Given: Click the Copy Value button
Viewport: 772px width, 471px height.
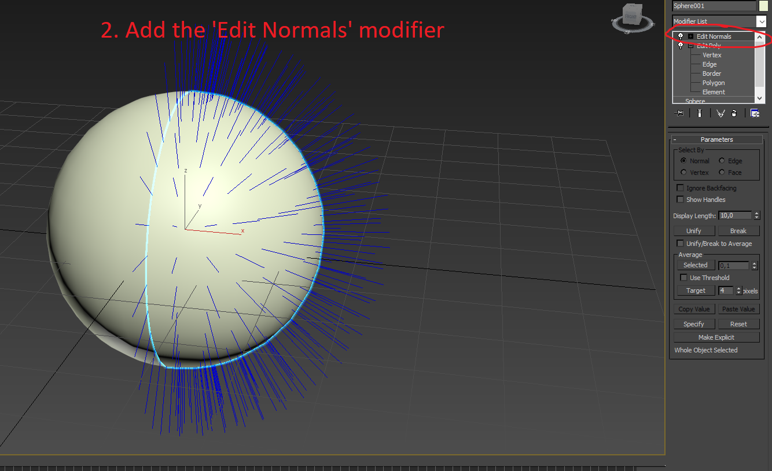Looking at the screenshot, I should (694, 309).
